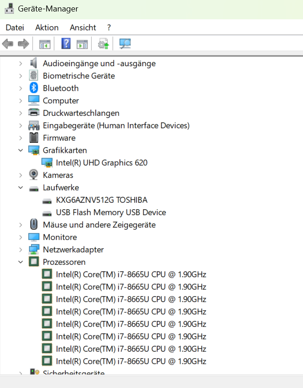Click the mouse icon of Mäuse und Zeigegeräte
This screenshot has height=388, width=303.
tap(34, 224)
